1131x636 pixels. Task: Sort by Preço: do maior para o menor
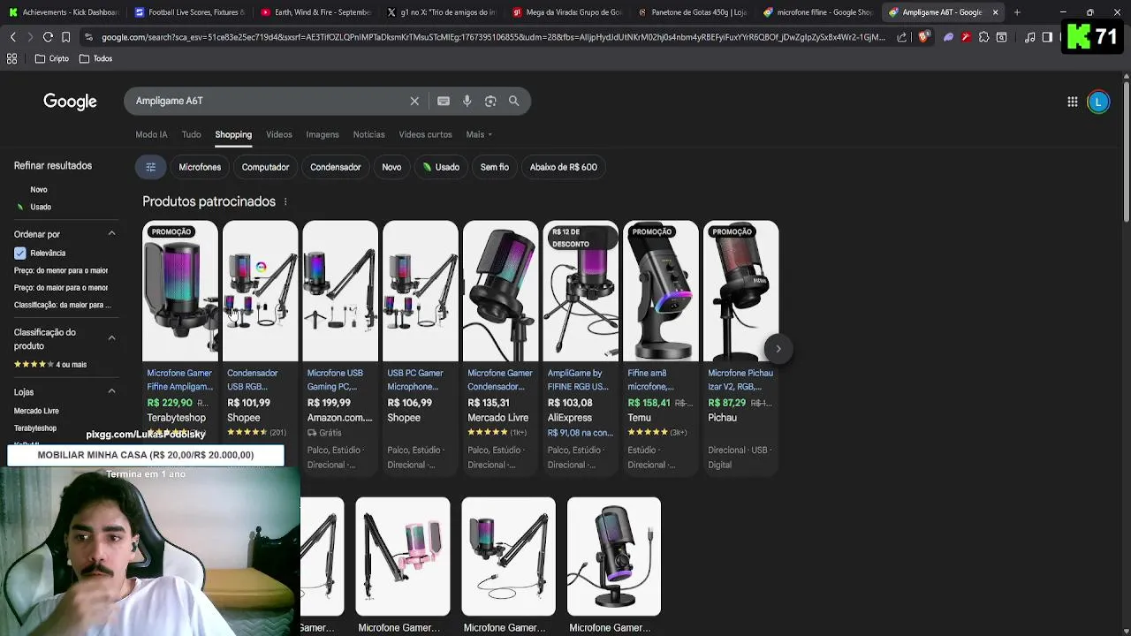[x=61, y=287]
